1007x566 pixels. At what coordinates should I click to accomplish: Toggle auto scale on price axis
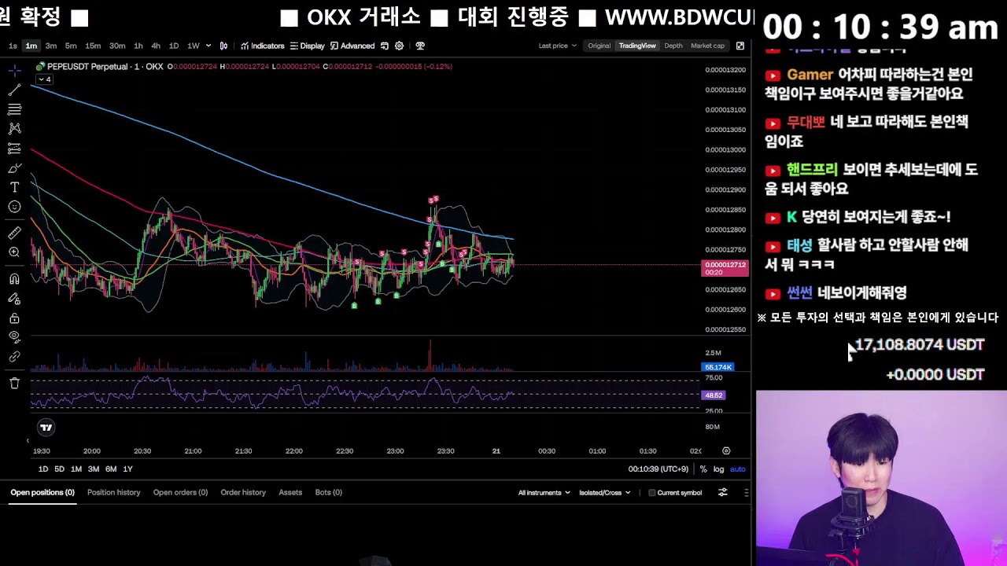click(737, 469)
